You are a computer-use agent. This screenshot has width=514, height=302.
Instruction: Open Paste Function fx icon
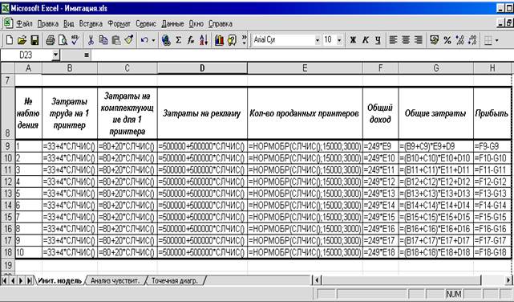(x=191, y=40)
